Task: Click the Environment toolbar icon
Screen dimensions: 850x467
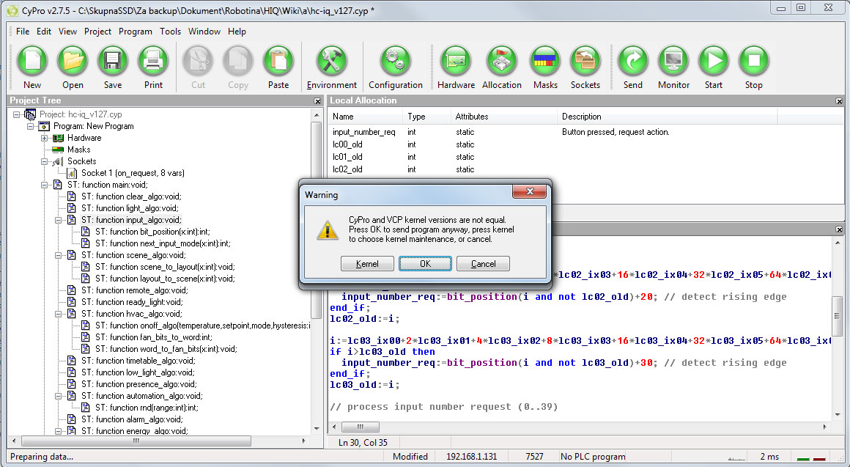Action: click(x=332, y=60)
